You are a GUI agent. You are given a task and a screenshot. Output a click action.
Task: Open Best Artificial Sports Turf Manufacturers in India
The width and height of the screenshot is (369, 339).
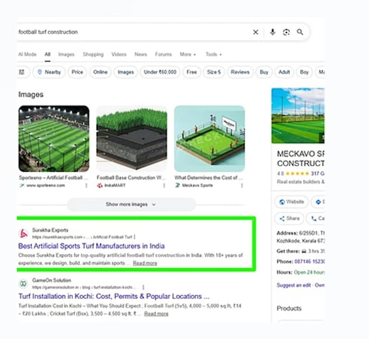pos(91,246)
